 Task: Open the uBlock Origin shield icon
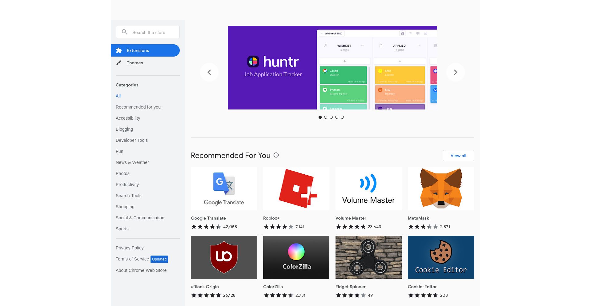(224, 257)
